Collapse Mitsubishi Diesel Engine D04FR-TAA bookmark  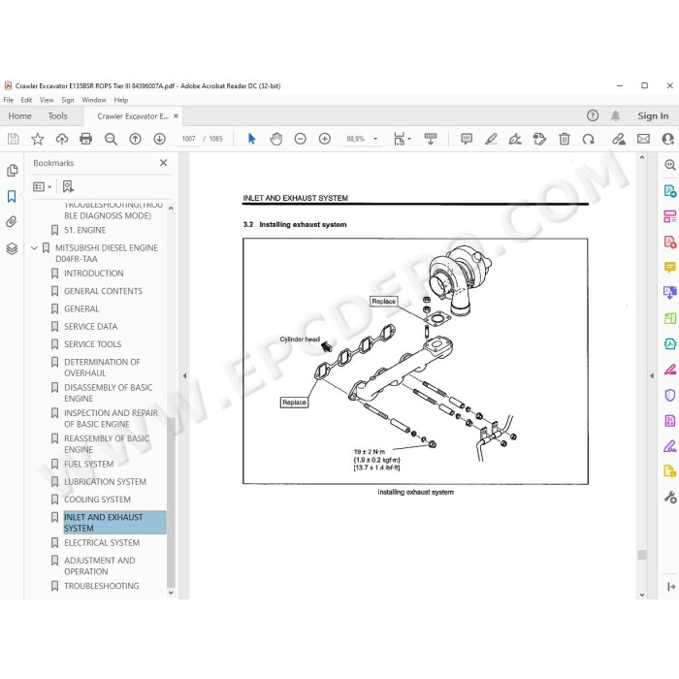[x=34, y=248]
